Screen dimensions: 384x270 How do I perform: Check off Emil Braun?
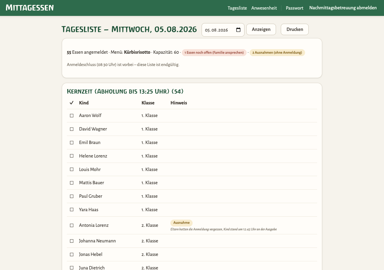(x=72, y=142)
